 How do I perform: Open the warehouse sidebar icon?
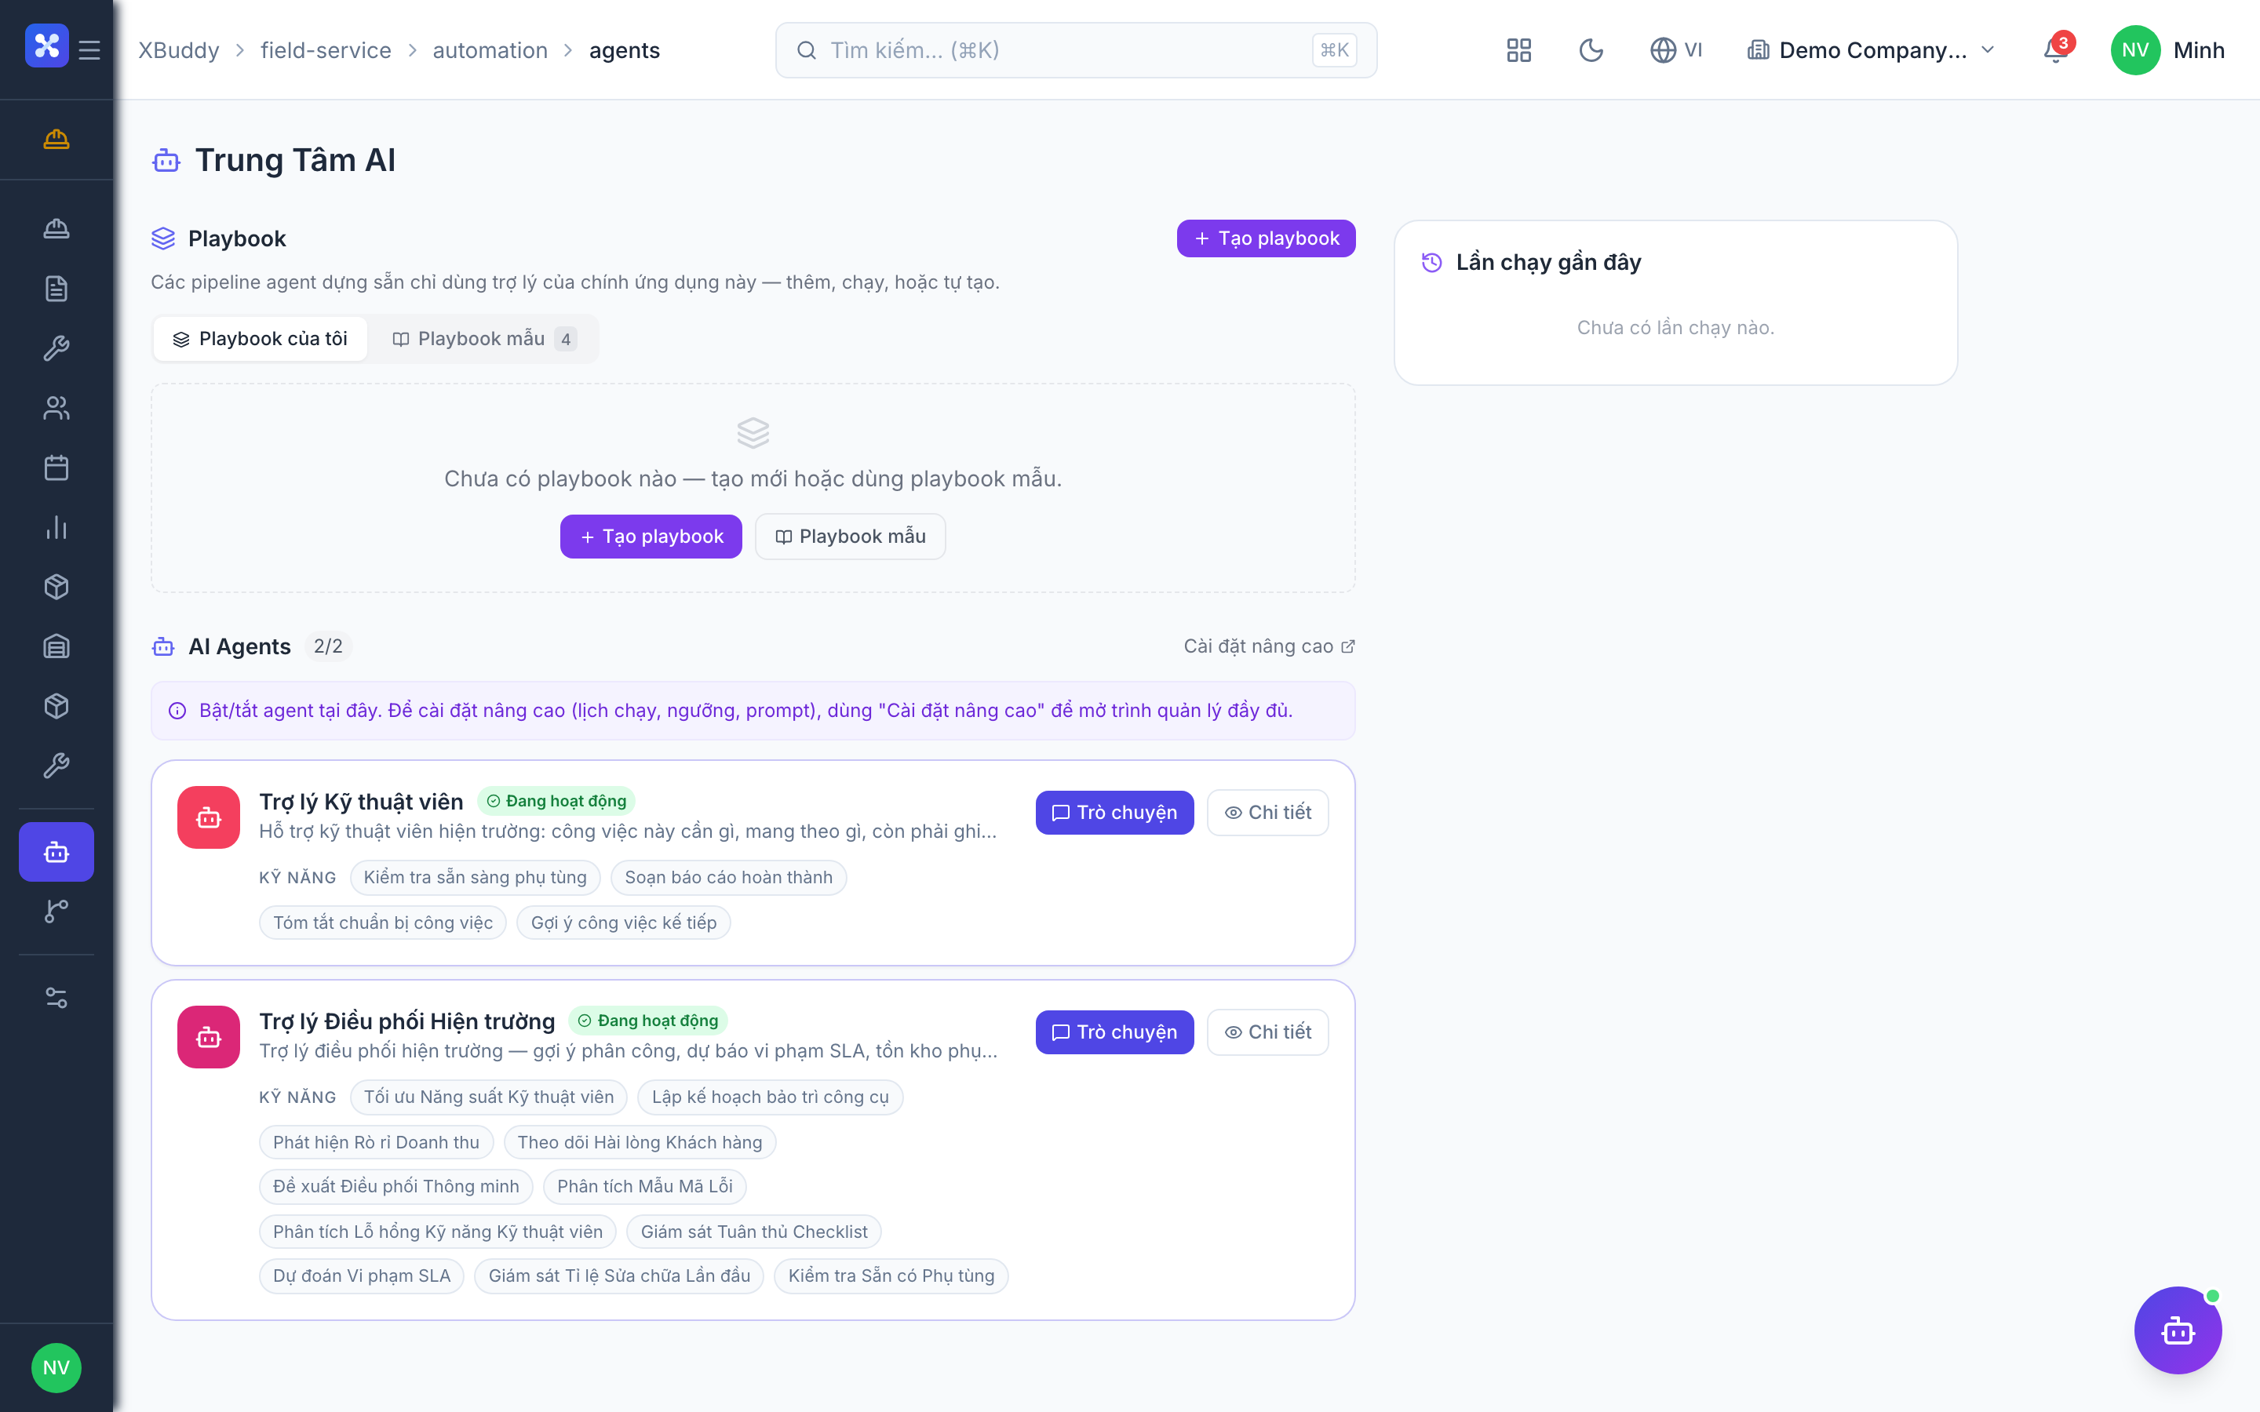click(56, 646)
